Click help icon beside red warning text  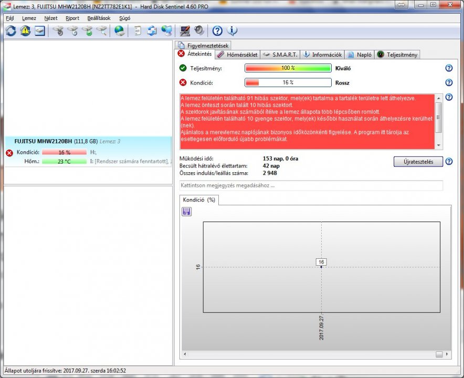[x=449, y=97]
